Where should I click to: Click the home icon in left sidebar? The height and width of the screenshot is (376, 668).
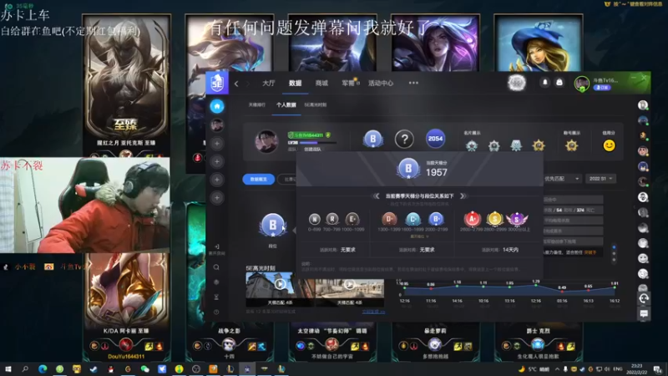[x=217, y=106]
